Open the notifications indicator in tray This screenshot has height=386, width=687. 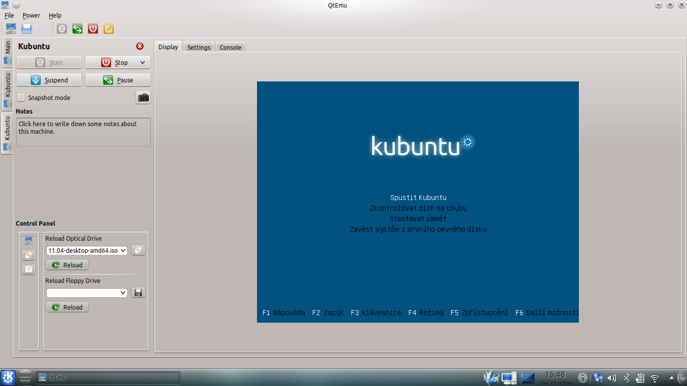click(x=582, y=378)
